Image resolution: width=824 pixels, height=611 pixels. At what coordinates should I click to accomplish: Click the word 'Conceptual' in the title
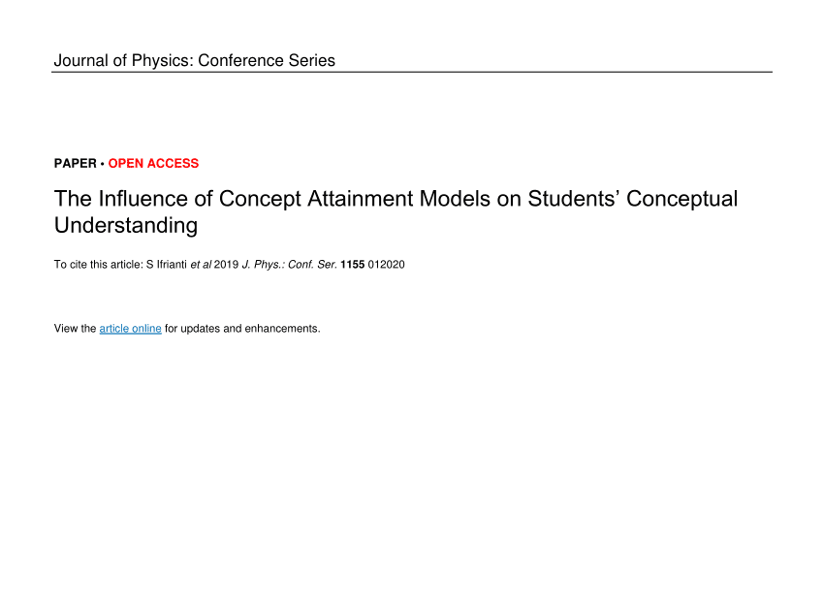click(682, 199)
